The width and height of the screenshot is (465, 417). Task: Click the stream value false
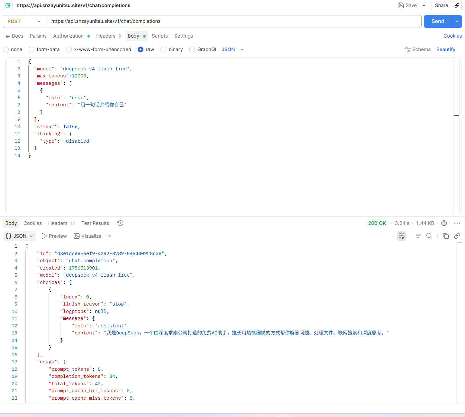70,127
